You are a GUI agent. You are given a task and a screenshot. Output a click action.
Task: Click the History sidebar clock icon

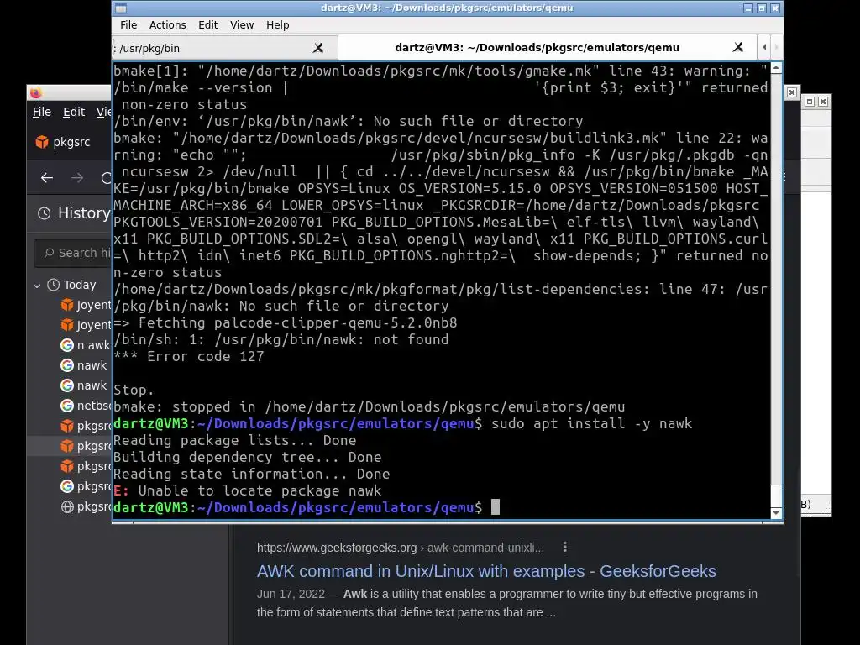[44, 213]
